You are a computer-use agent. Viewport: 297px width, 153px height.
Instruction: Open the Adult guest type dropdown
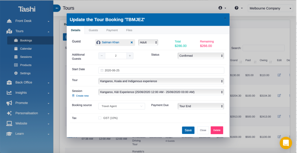click(x=148, y=43)
